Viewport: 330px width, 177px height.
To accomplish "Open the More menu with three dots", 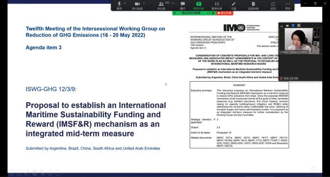I will [x=288, y=5].
